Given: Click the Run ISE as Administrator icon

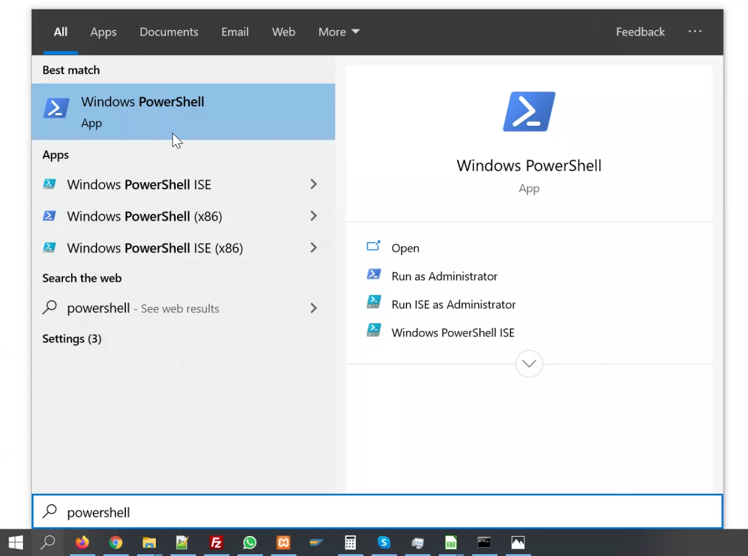Looking at the screenshot, I should (x=373, y=302).
